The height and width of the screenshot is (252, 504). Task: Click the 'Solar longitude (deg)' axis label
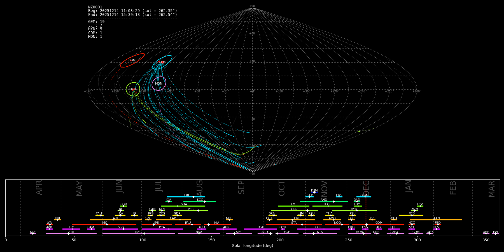253,246
